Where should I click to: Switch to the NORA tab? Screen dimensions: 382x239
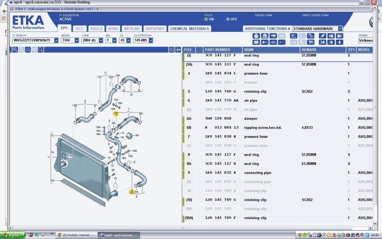click(113, 29)
